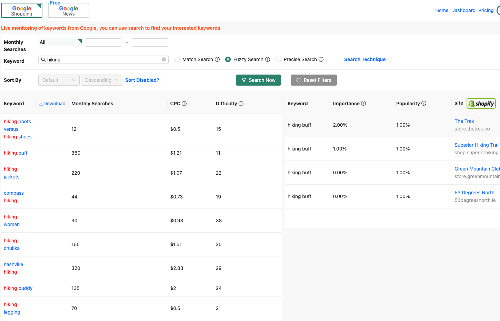Click the info icon beside Precise Search
This screenshot has width=500, height=321.
click(x=322, y=59)
